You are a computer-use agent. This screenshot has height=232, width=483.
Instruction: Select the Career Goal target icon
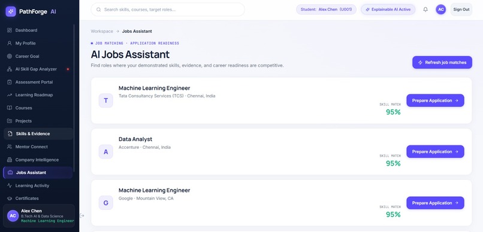coord(10,56)
